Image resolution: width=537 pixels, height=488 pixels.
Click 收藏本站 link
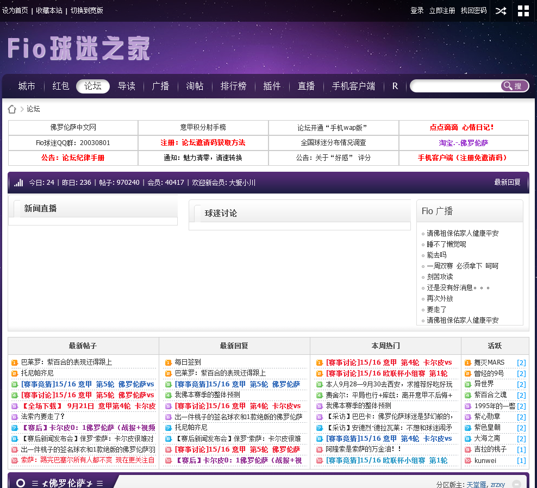click(49, 11)
